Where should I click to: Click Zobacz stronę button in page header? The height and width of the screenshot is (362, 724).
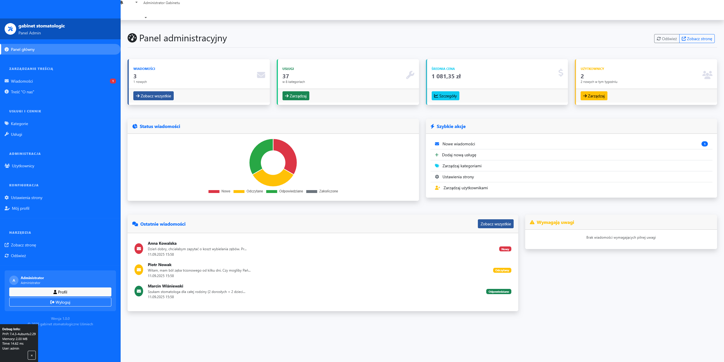pyautogui.click(x=697, y=39)
